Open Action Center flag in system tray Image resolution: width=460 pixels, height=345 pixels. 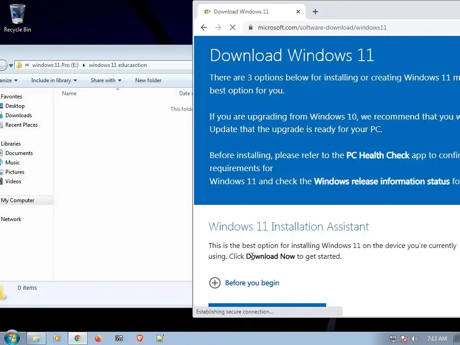click(404, 339)
